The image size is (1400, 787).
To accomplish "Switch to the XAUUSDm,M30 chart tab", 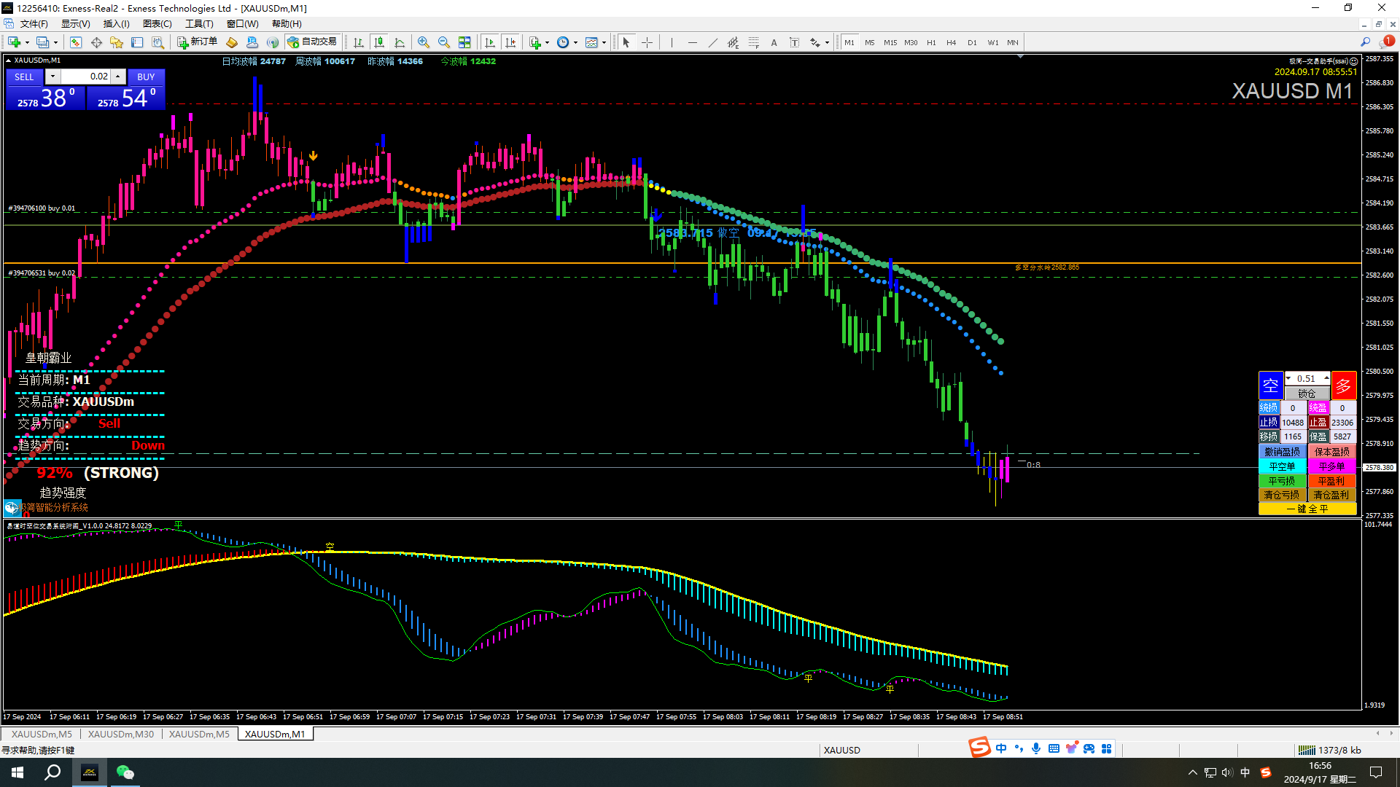I will click(x=121, y=734).
